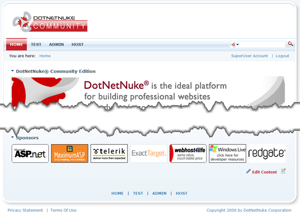Screen dimensions: 300x215
Task: Click the pencil icon beside Edit Content
Action: click(248, 171)
